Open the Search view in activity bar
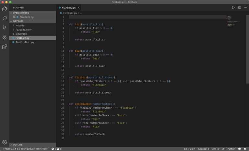 pyautogui.click(x=5, y=18)
